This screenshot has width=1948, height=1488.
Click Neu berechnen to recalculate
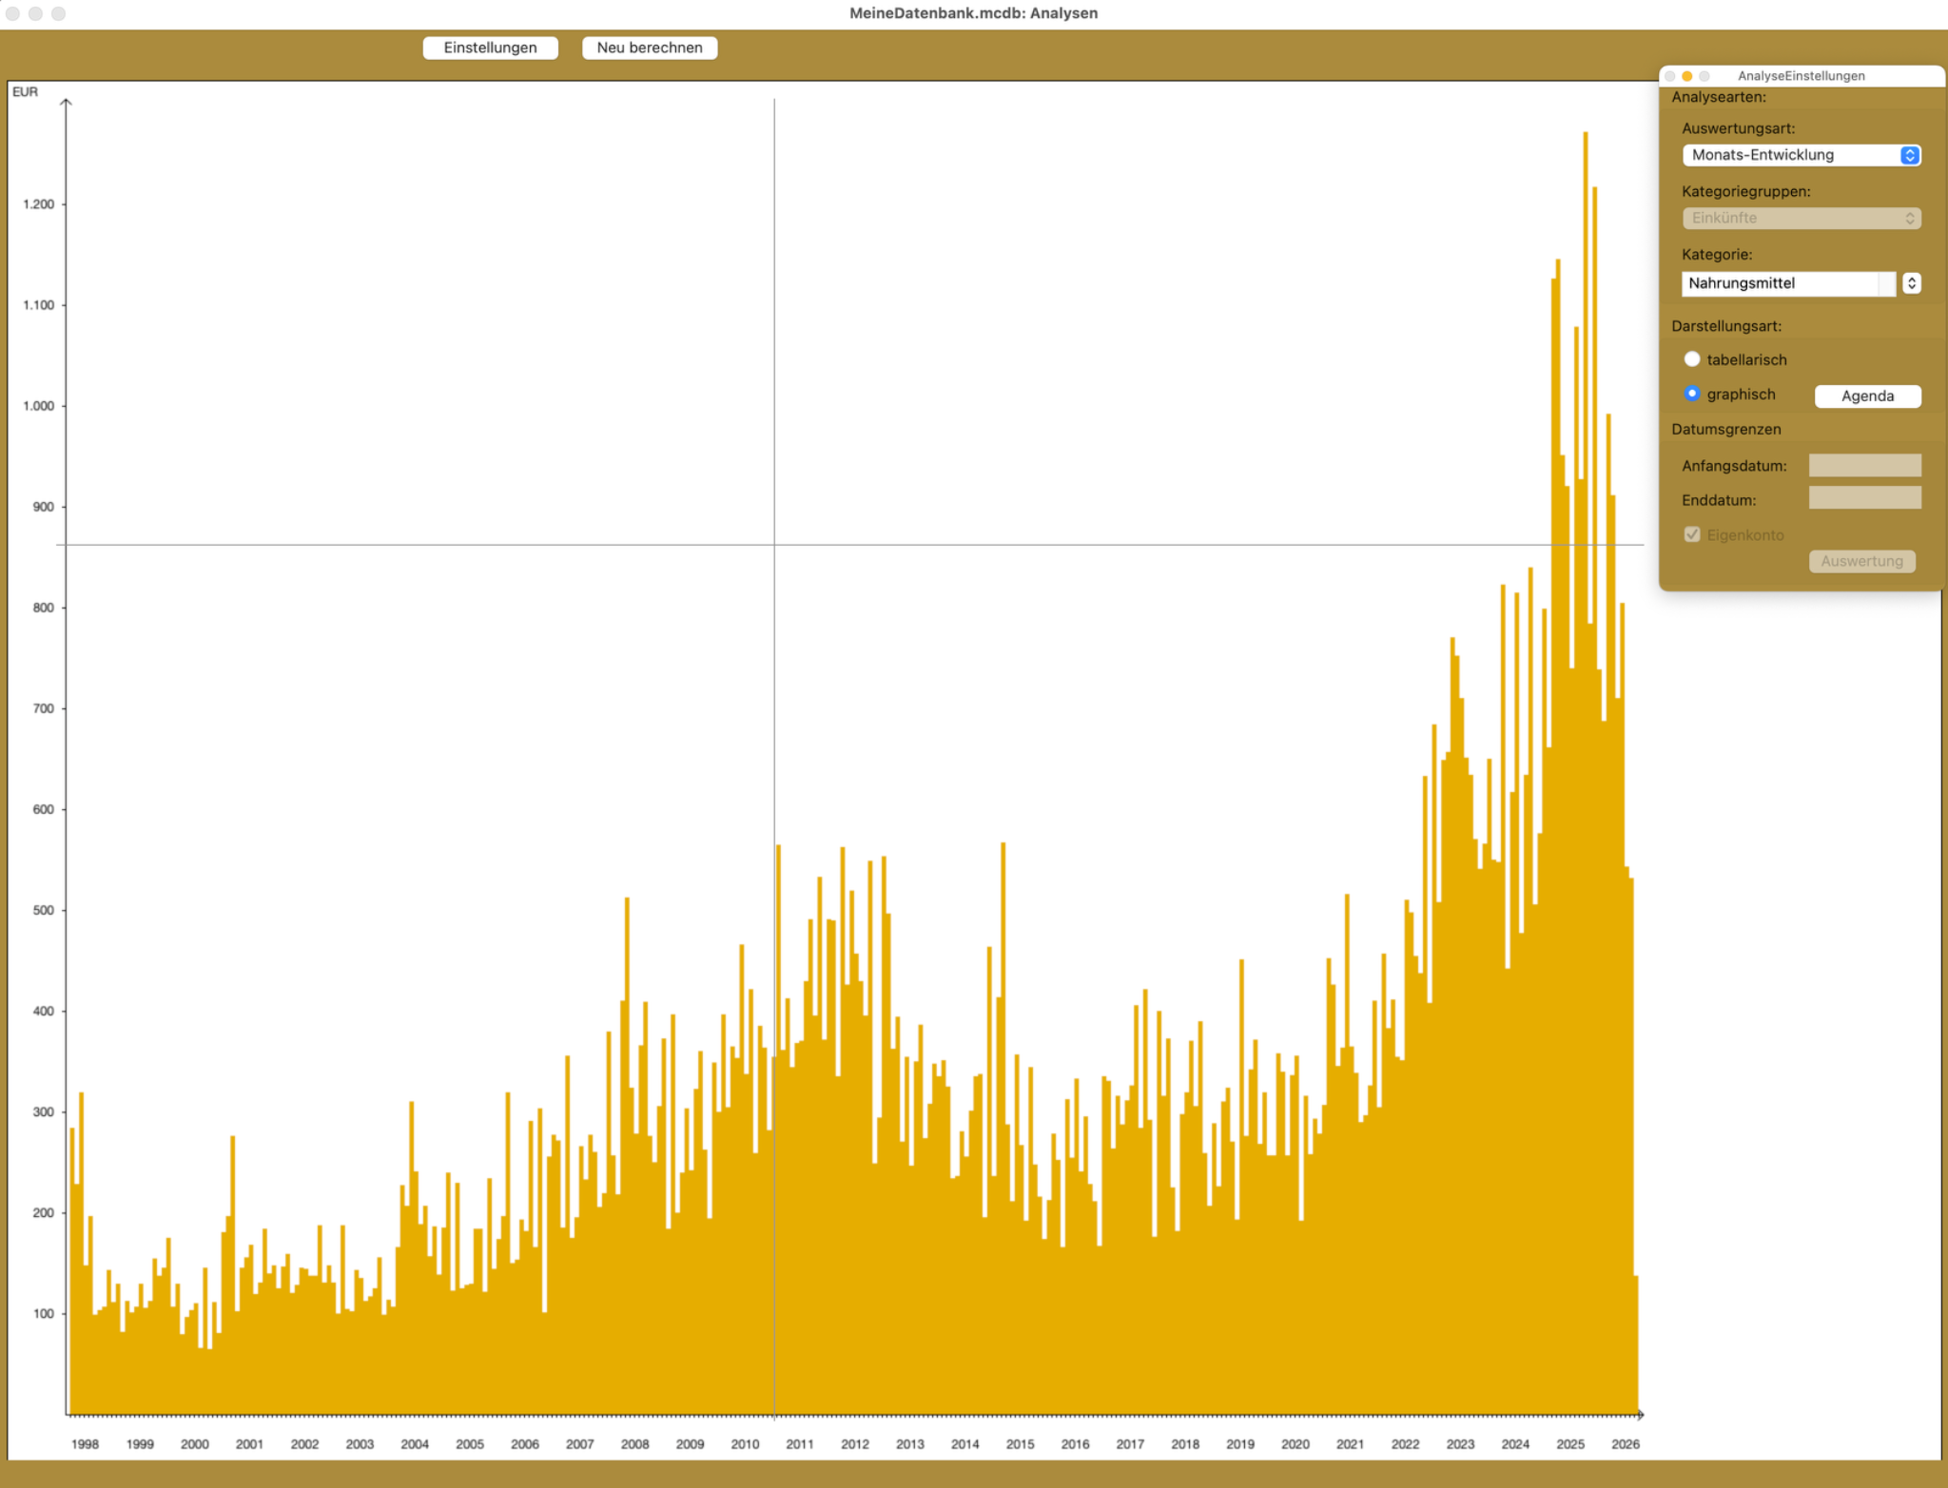(x=650, y=48)
